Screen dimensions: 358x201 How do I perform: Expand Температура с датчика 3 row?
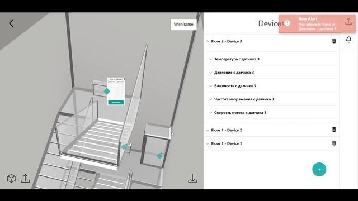[211, 59]
